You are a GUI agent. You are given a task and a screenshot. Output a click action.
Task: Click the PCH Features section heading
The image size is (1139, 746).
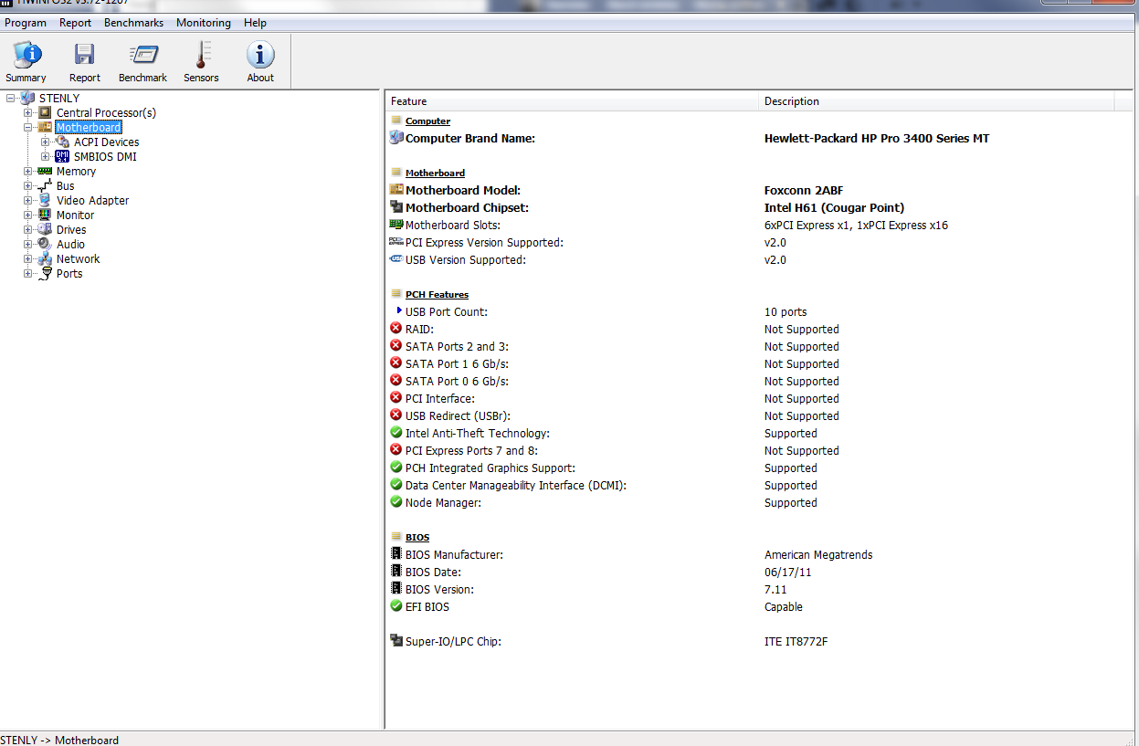pos(437,295)
